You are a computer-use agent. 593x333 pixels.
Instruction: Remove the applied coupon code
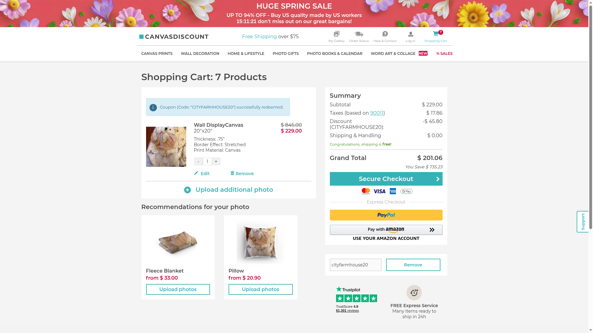pyautogui.click(x=413, y=265)
